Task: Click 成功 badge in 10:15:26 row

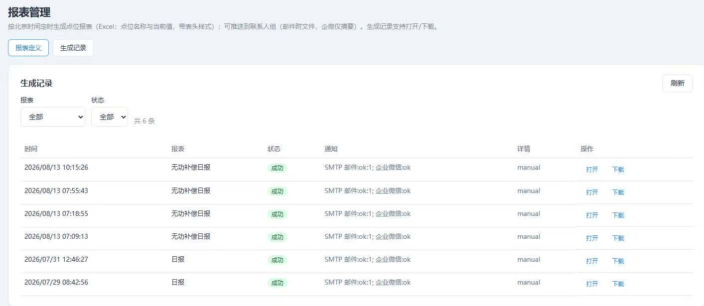Action: tap(277, 168)
